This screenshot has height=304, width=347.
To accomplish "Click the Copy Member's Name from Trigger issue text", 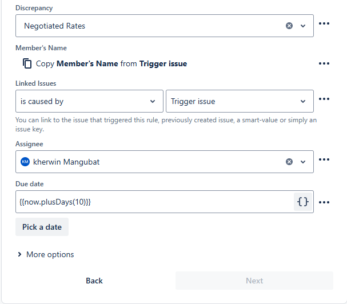I will coord(111,64).
